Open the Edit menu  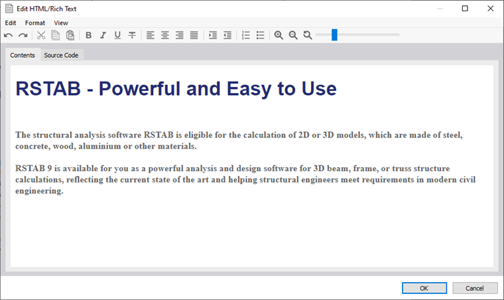pyautogui.click(x=11, y=23)
